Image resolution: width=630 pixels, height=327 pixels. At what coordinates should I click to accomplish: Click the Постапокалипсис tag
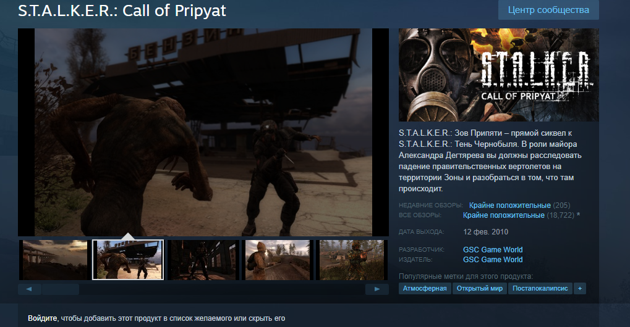click(x=540, y=289)
